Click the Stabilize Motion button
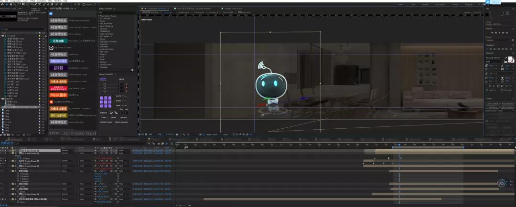516x207 pixels. (x=507, y=107)
